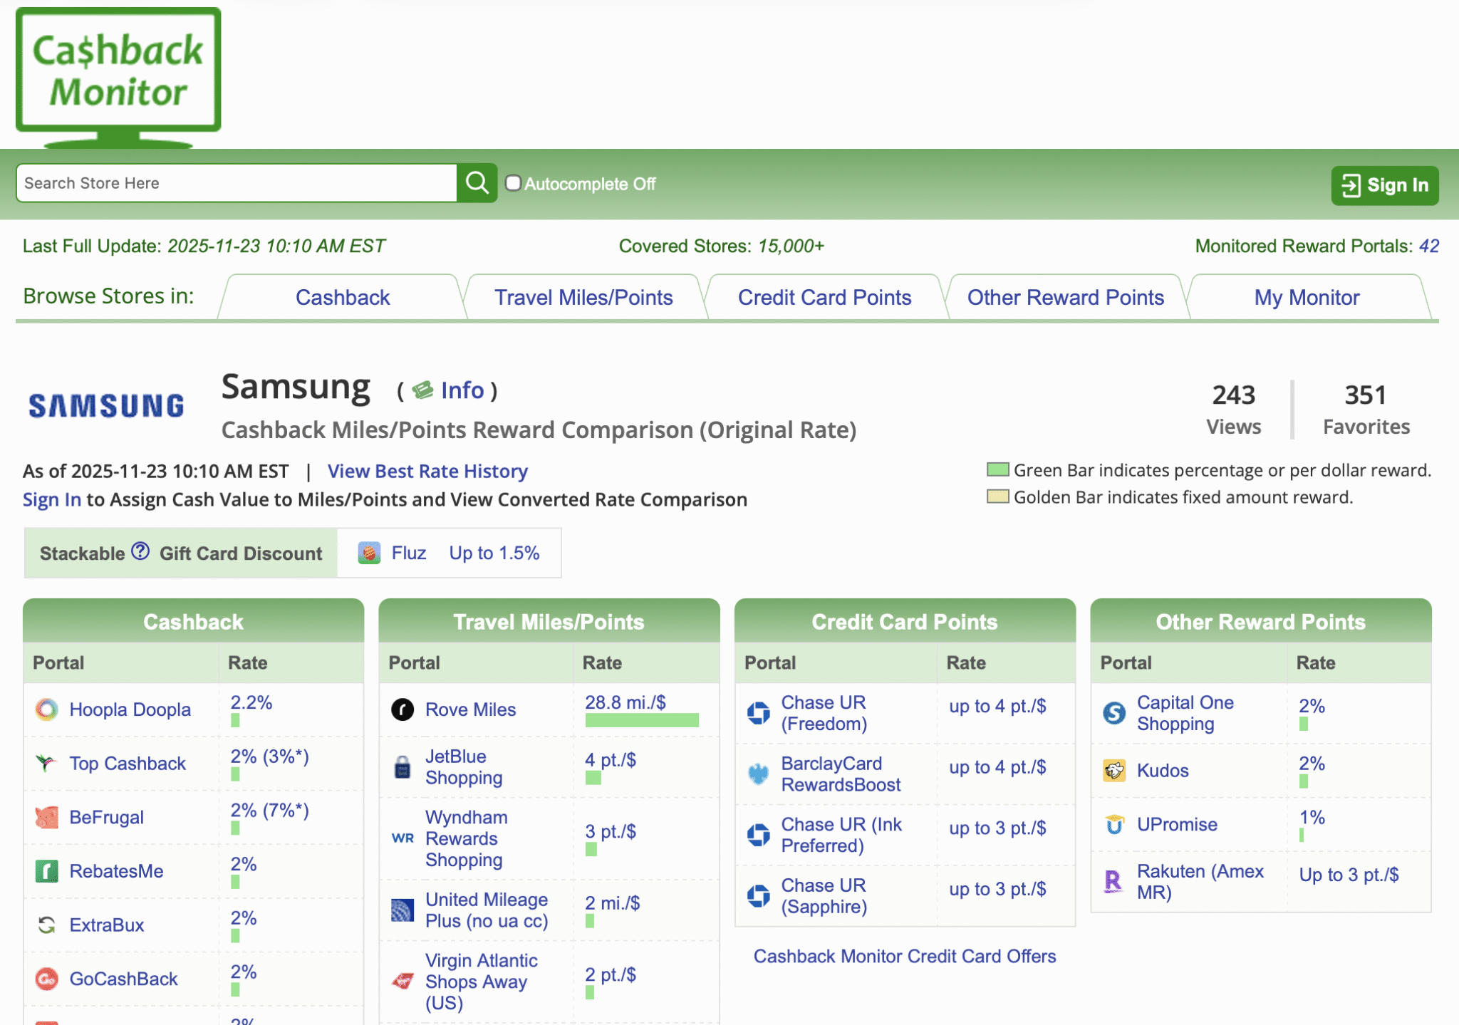
Task: Open the Other Reward Points tab
Action: (x=1065, y=297)
